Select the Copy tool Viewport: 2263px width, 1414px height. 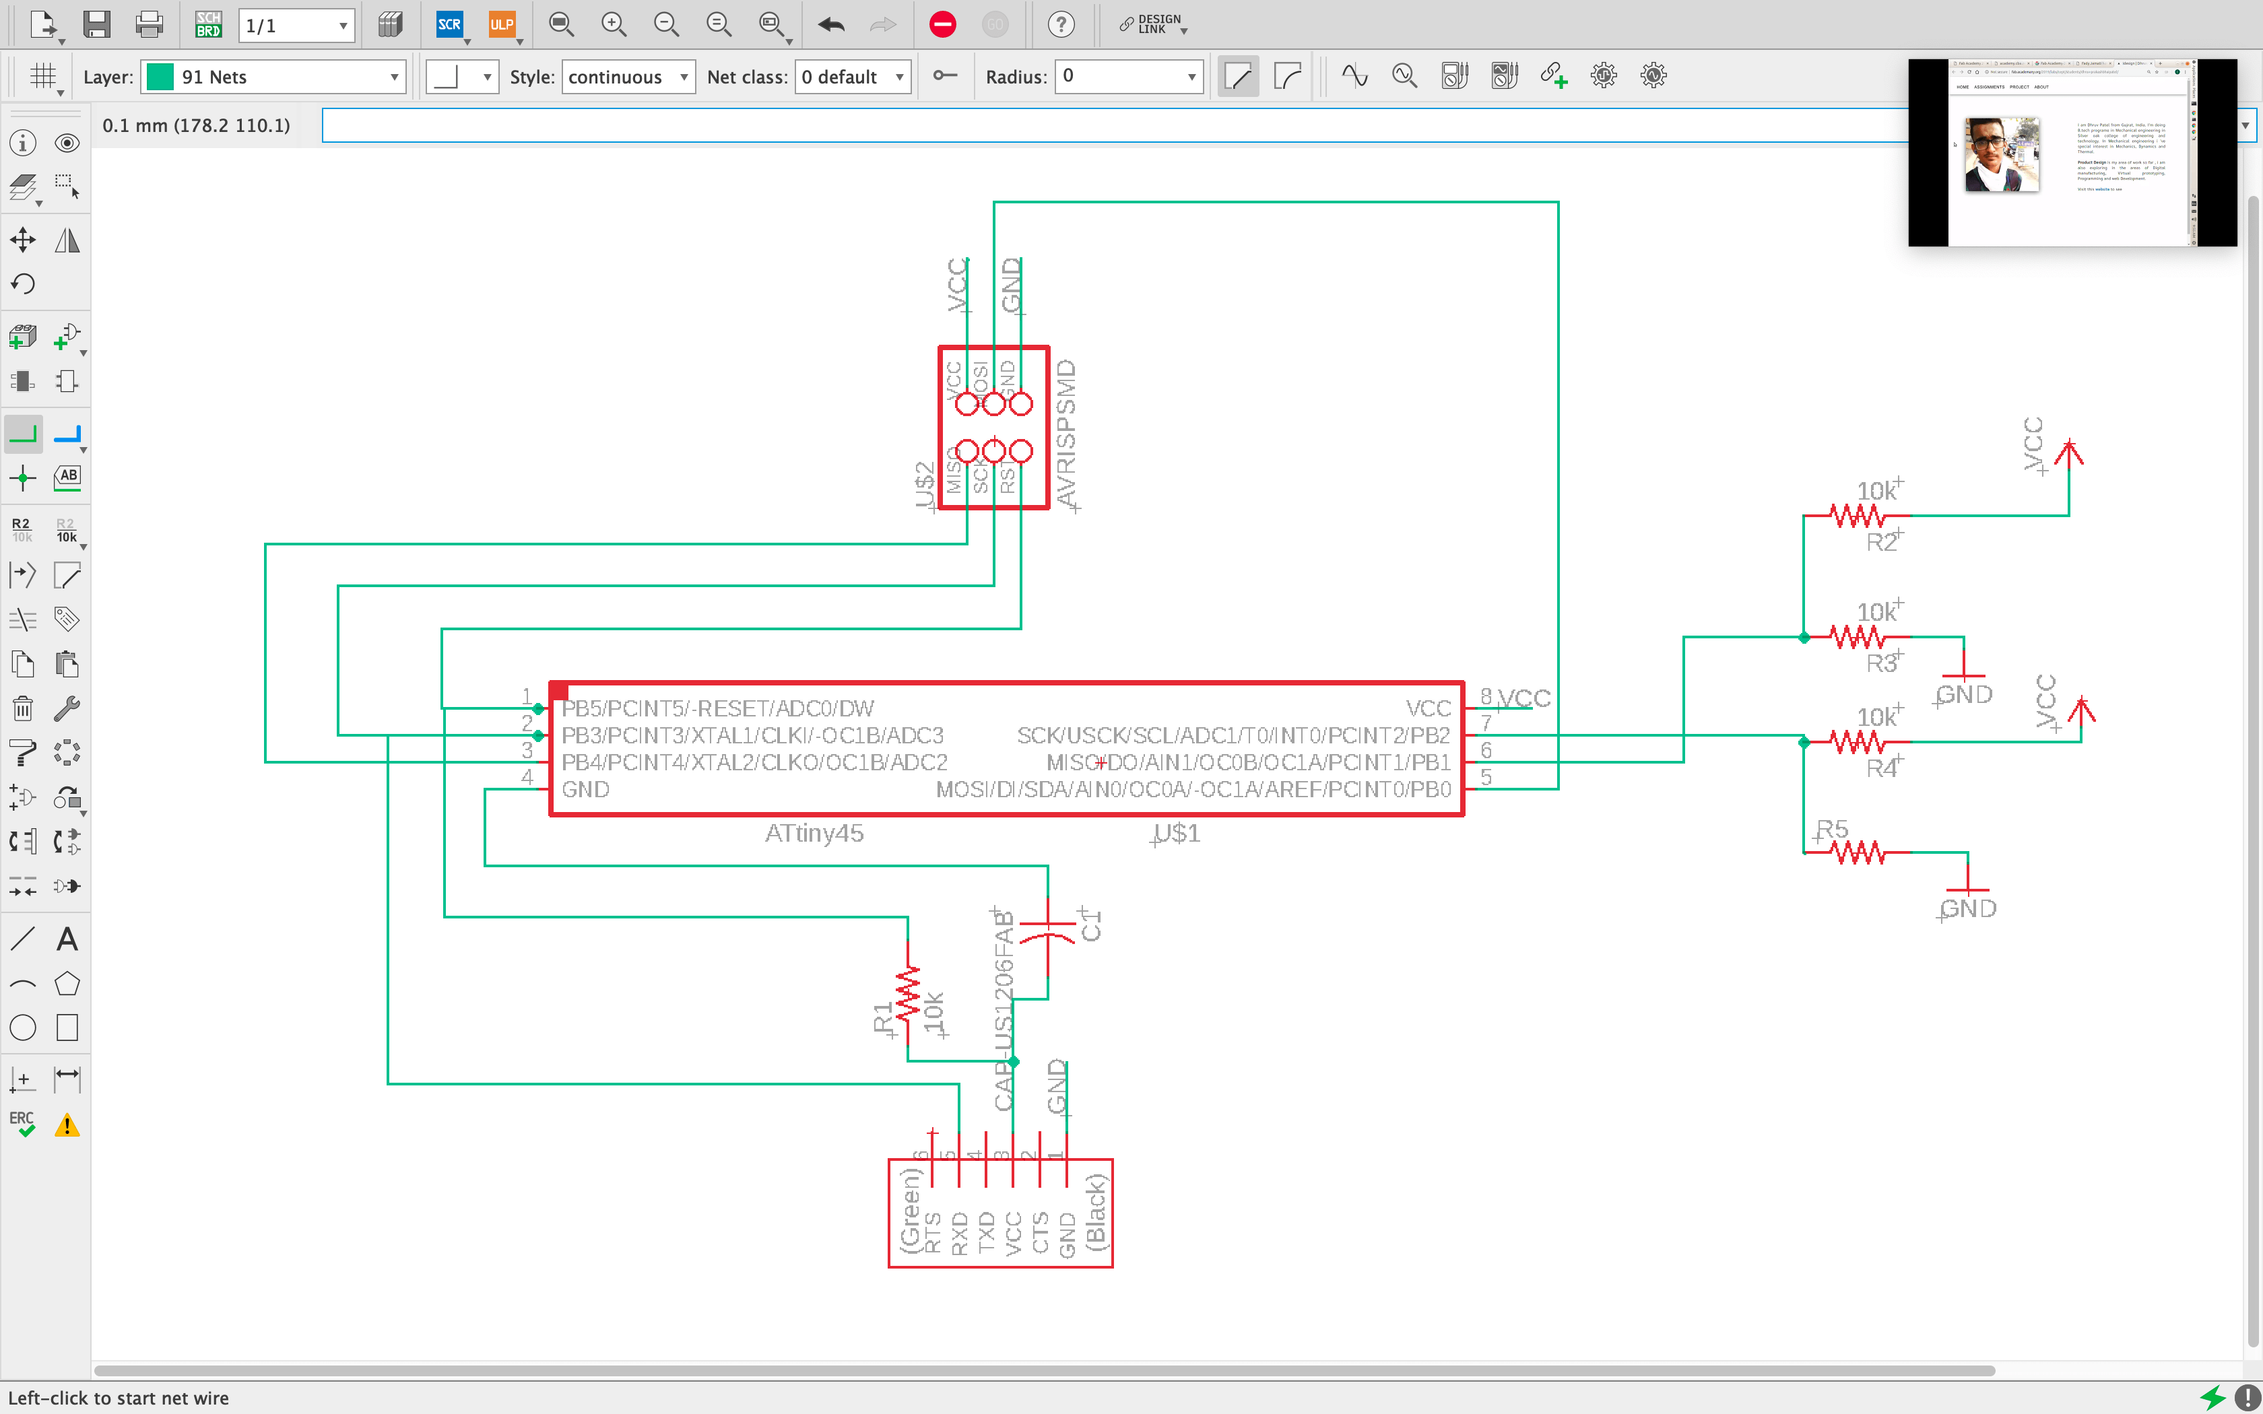[x=24, y=664]
